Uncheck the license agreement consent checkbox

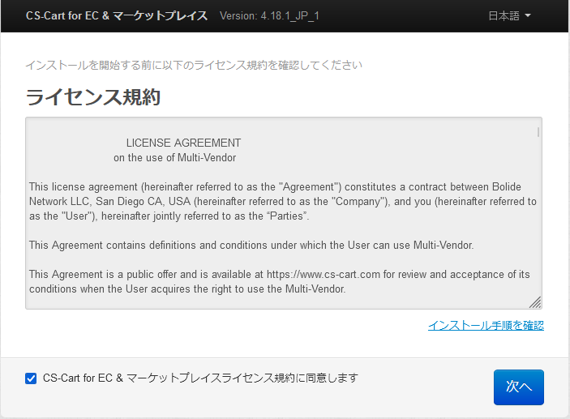point(31,378)
